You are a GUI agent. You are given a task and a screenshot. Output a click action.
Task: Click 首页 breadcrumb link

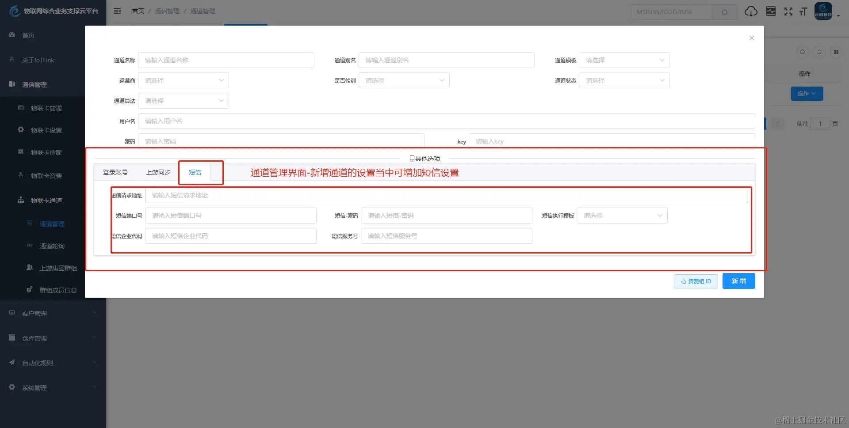(138, 11)
